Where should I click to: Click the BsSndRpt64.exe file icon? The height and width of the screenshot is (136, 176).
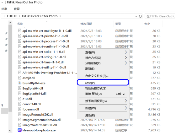click(19, 83)
